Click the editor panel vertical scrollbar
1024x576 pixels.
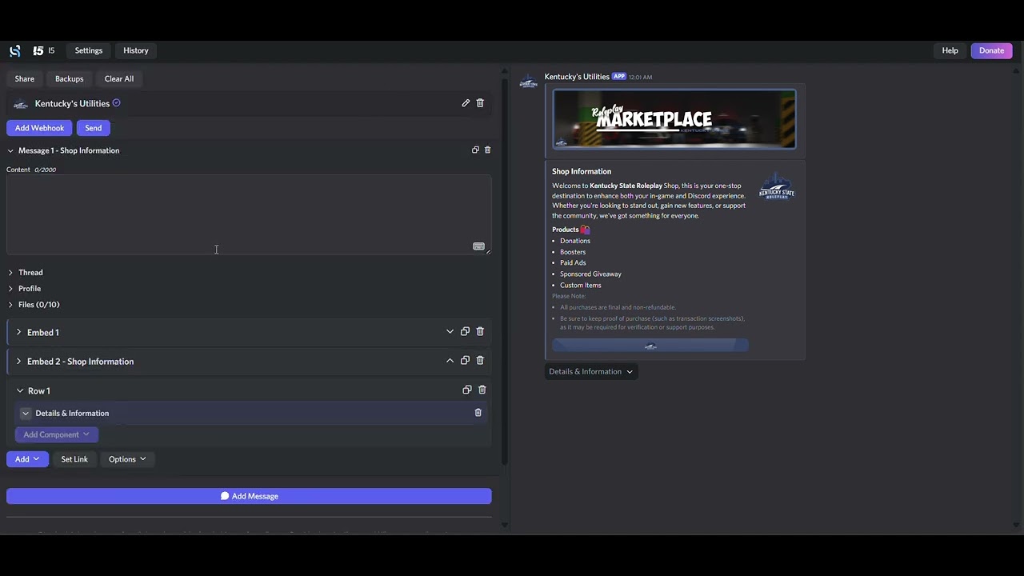pyautogui.click(x=504, y=272)
